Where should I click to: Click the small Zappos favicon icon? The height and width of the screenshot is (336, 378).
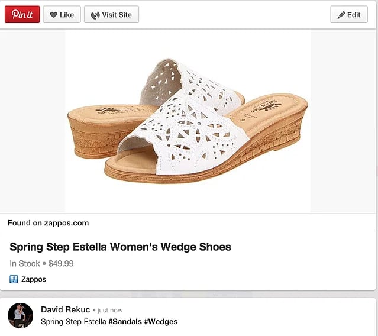14,279
